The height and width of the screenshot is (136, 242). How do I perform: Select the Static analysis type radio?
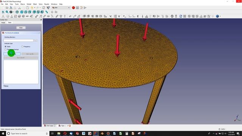point(6,46)
